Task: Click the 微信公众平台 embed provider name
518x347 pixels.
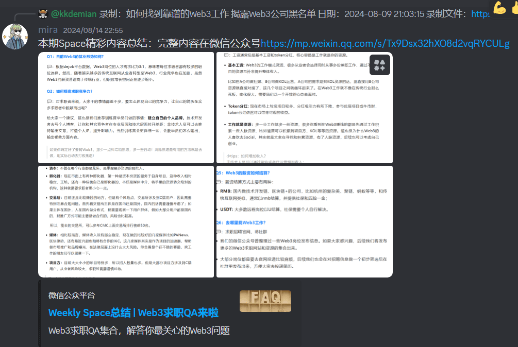Action: pos(72,295)
